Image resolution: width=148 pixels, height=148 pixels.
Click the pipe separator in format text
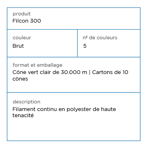coord(90,72)
